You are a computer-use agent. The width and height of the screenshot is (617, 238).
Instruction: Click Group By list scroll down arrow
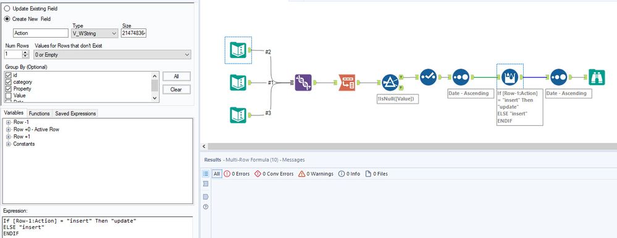[154, 98]
